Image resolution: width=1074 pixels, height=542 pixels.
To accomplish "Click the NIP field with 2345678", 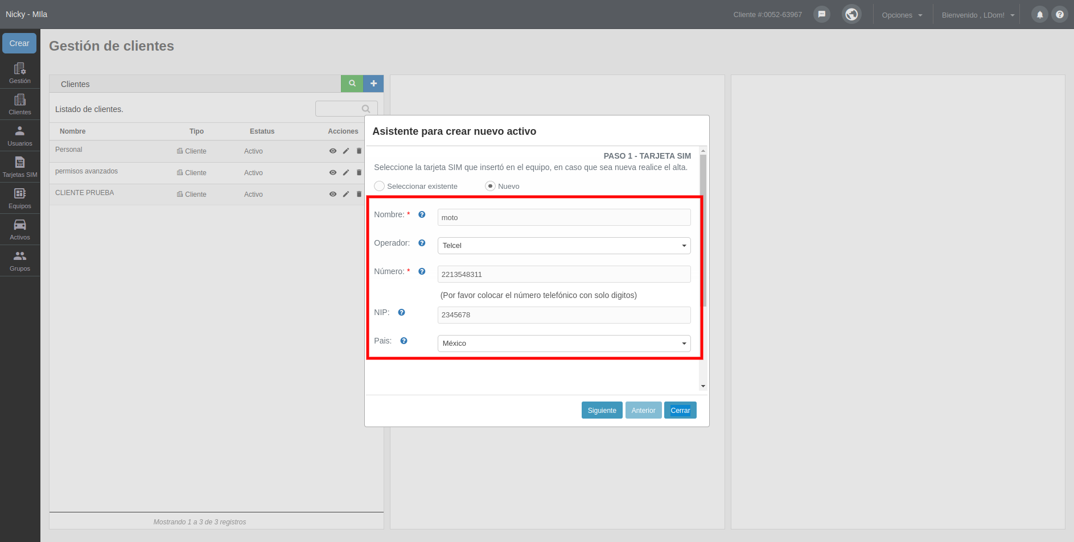I will [564, 315].
